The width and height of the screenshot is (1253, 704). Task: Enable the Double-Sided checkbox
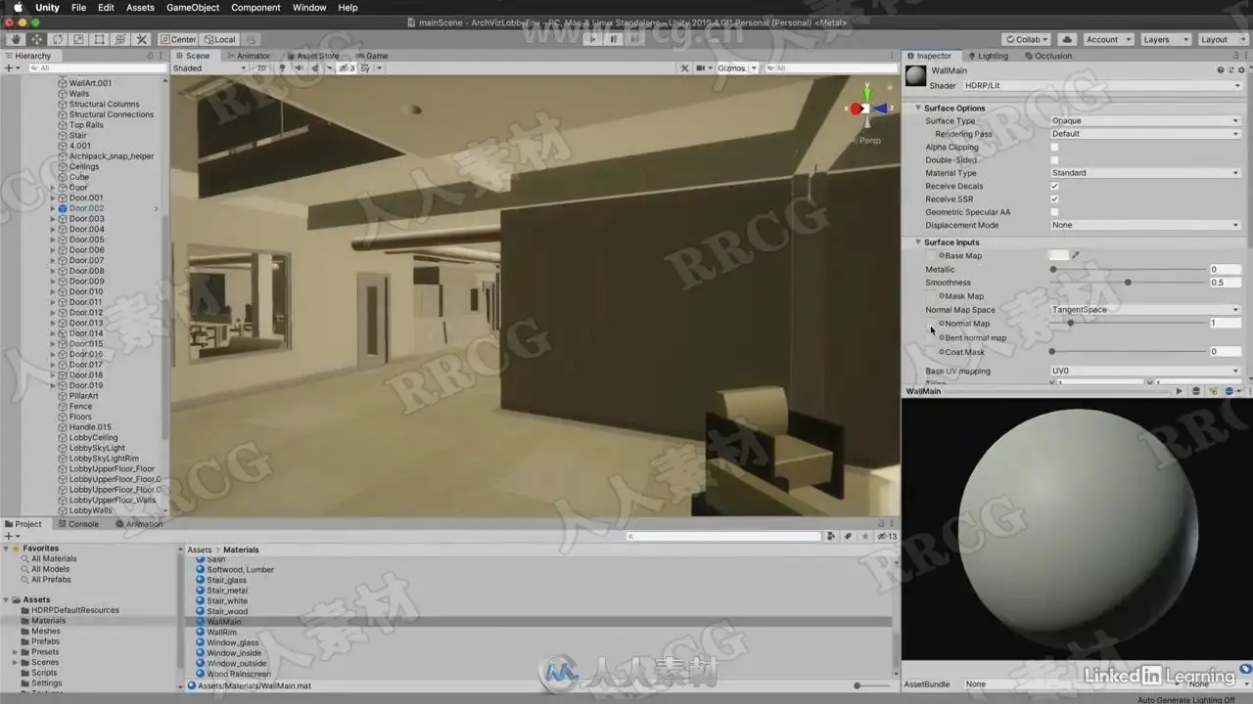(x=1054, y=159)
